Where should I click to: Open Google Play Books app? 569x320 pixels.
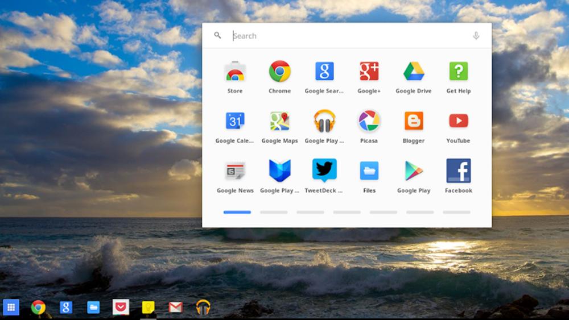279,171
